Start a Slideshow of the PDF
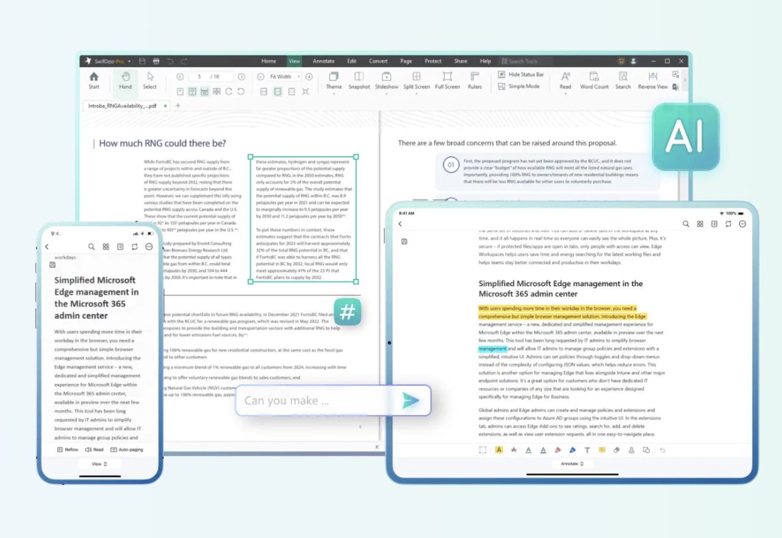The width and height of the screenshot is (782, 538). (x=387, y=80)
